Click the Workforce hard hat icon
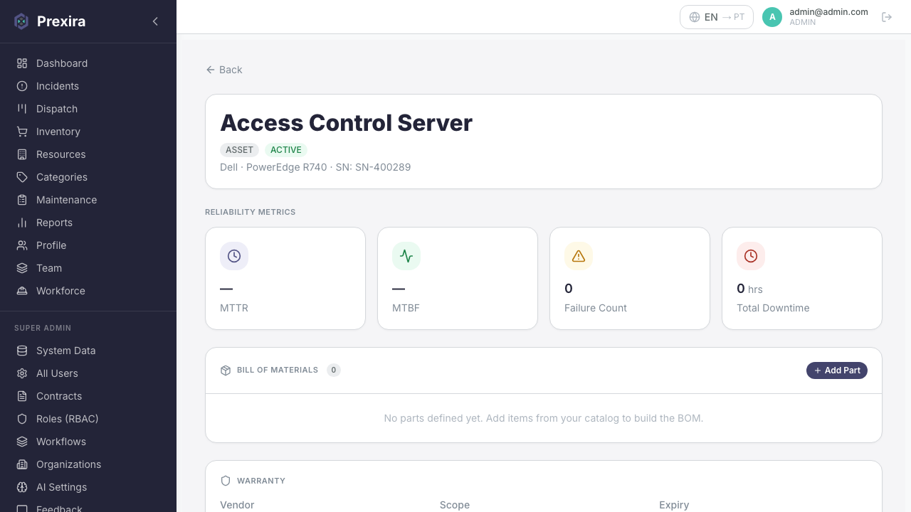 [22, 291]
